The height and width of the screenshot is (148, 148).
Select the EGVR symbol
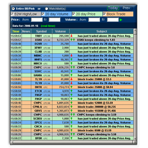pyautogui.click(x=39, y=44)
